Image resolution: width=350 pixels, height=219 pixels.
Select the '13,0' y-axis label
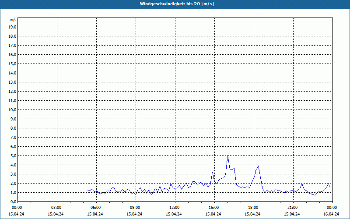[x=12, y=82]
